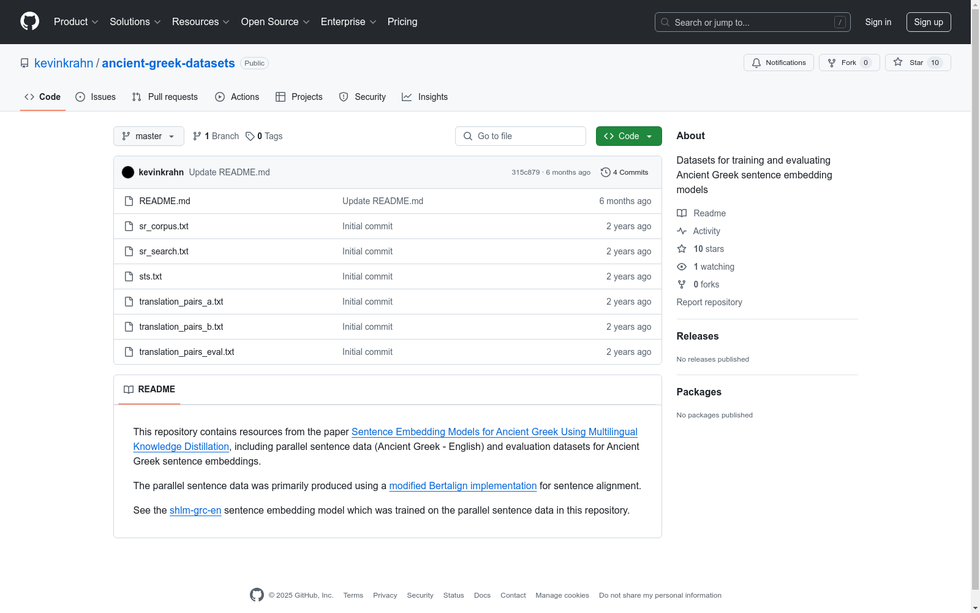
Task: Click the branch icon beside 1 Branch
Action: pos(197,136)
